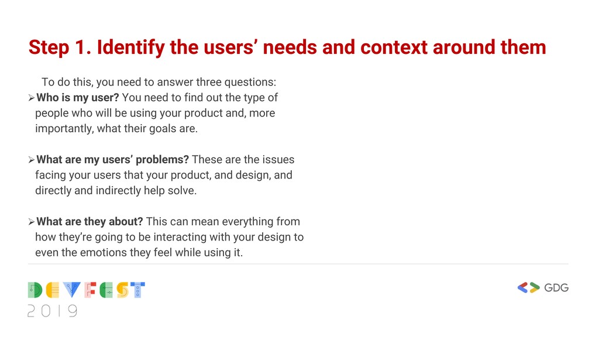The height and width of the screenshot is (337, 599).
Task: Click the bold 'Who is my user?' text
Action: pyautogui.click(x=78, y=98)
